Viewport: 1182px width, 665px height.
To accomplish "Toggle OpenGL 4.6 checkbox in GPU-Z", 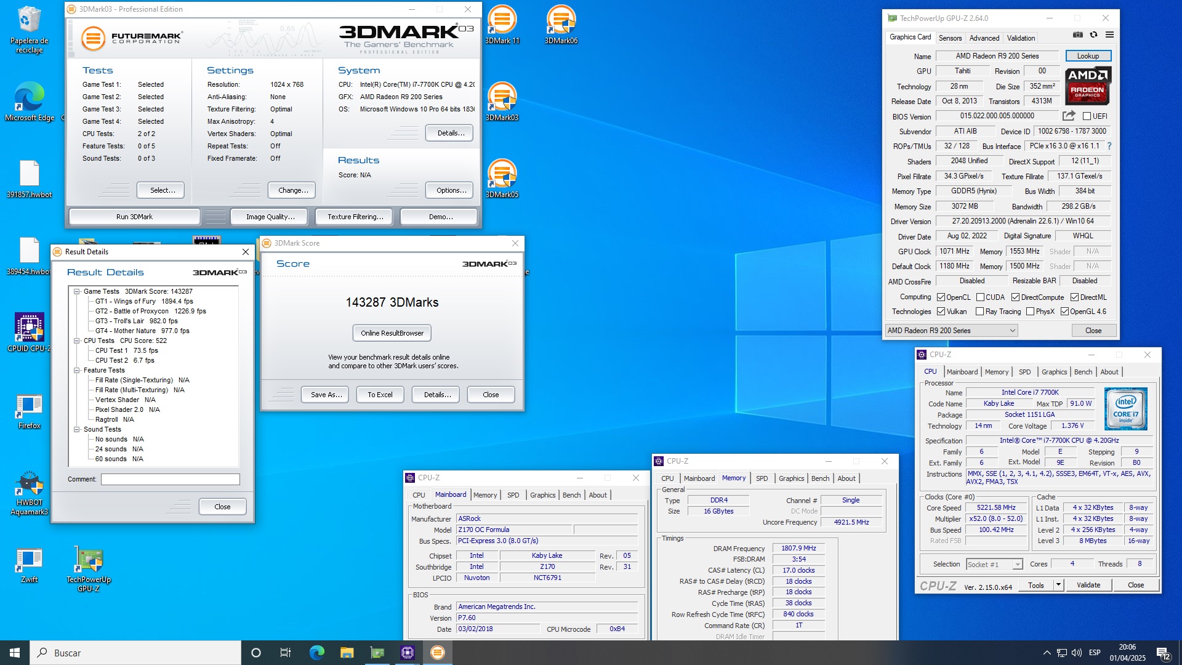I will click(1064, 312).
